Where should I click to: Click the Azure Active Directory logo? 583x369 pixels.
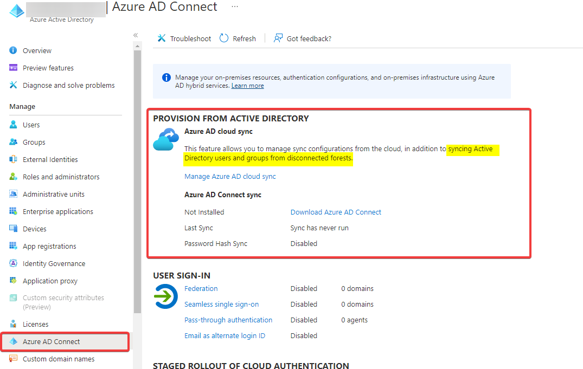click(17, 11)
